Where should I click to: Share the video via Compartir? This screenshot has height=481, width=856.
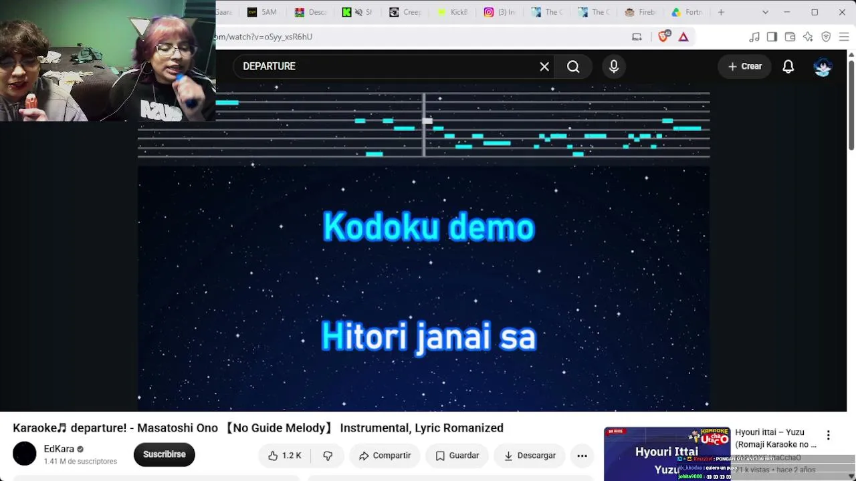pos(385,456)
